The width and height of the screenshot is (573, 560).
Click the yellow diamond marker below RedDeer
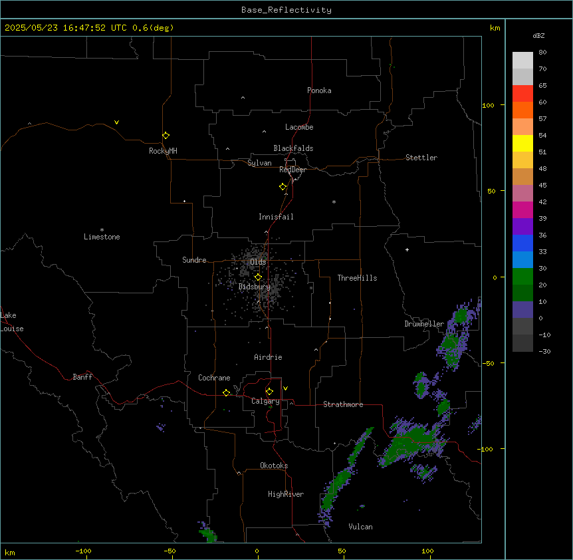[x=283, y=186]
